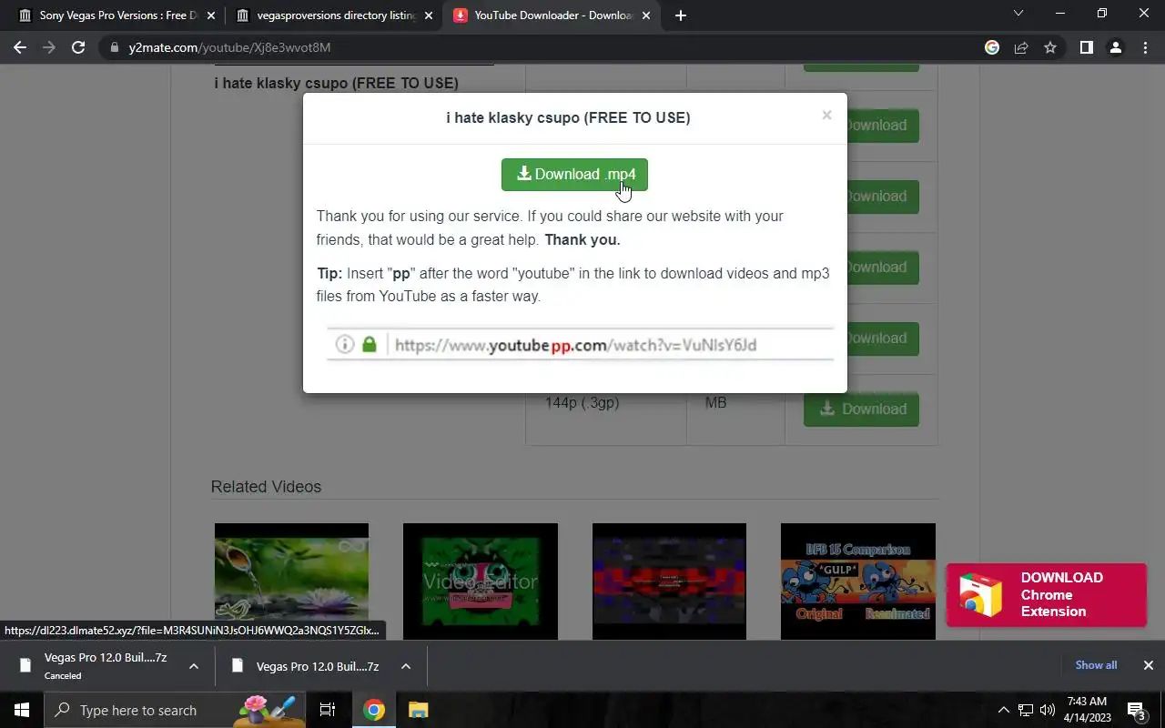This screenshot has height=728, width=1165.
Task: Open the volume control tray icon
Action: [1048, 710]
